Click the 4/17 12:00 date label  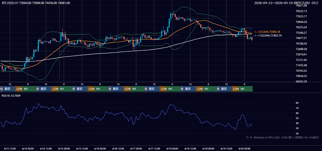(154, 148)
